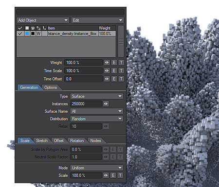Screen dimensions: 219x187
Task: Click the Instances arrows stepper
Action: tap(106, 103)
